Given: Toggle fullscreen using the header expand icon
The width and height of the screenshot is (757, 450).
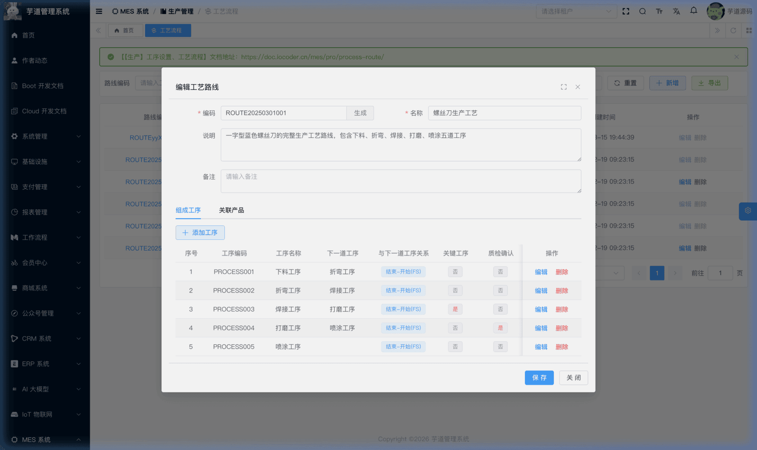Looking at the screenshot, I should click(x=626, y=11).
